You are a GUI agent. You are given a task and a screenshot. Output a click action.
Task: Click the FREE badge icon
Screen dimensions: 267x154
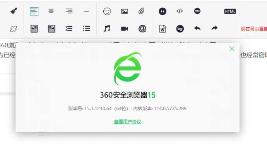(197, 11)
